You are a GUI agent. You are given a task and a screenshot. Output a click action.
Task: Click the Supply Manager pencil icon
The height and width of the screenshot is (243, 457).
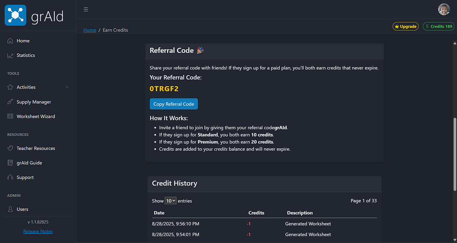pyautogui.click(x=10, y=102)
